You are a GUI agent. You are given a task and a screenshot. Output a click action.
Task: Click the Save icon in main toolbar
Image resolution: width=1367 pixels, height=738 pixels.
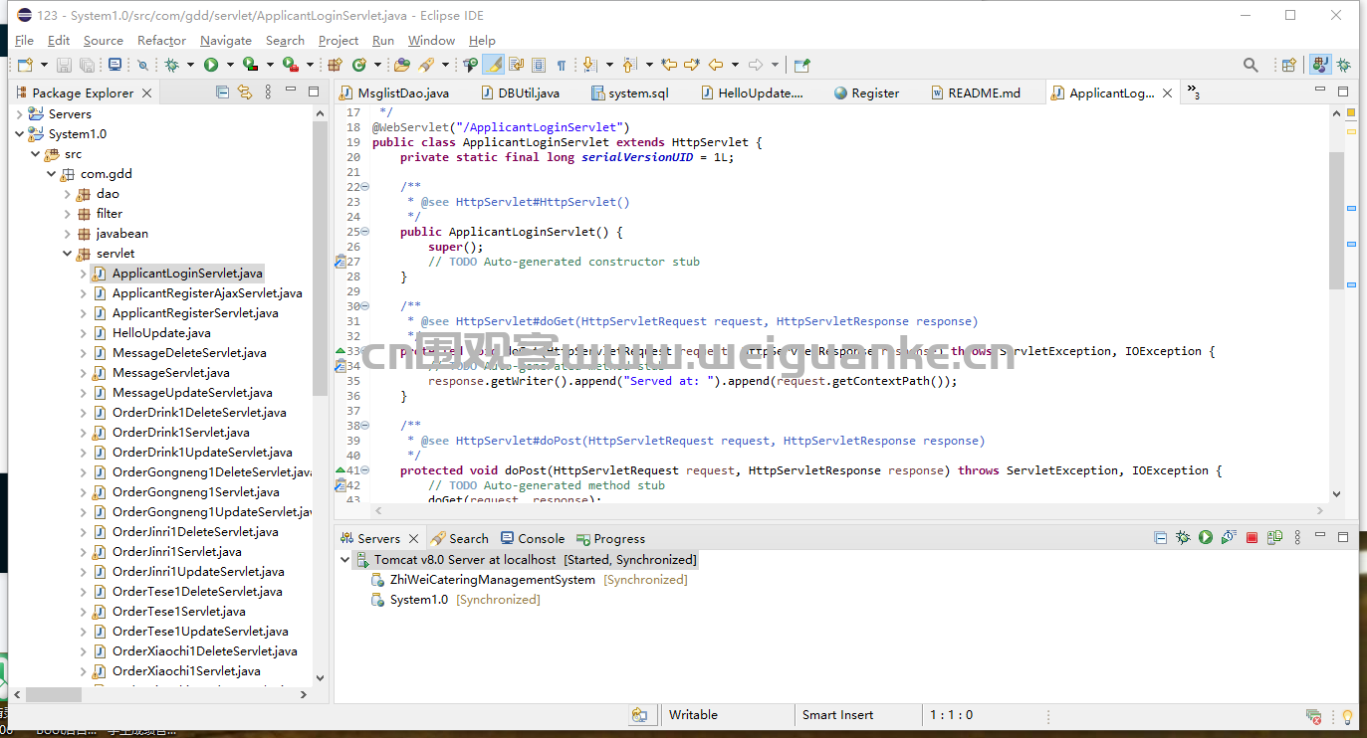point(64,65)
